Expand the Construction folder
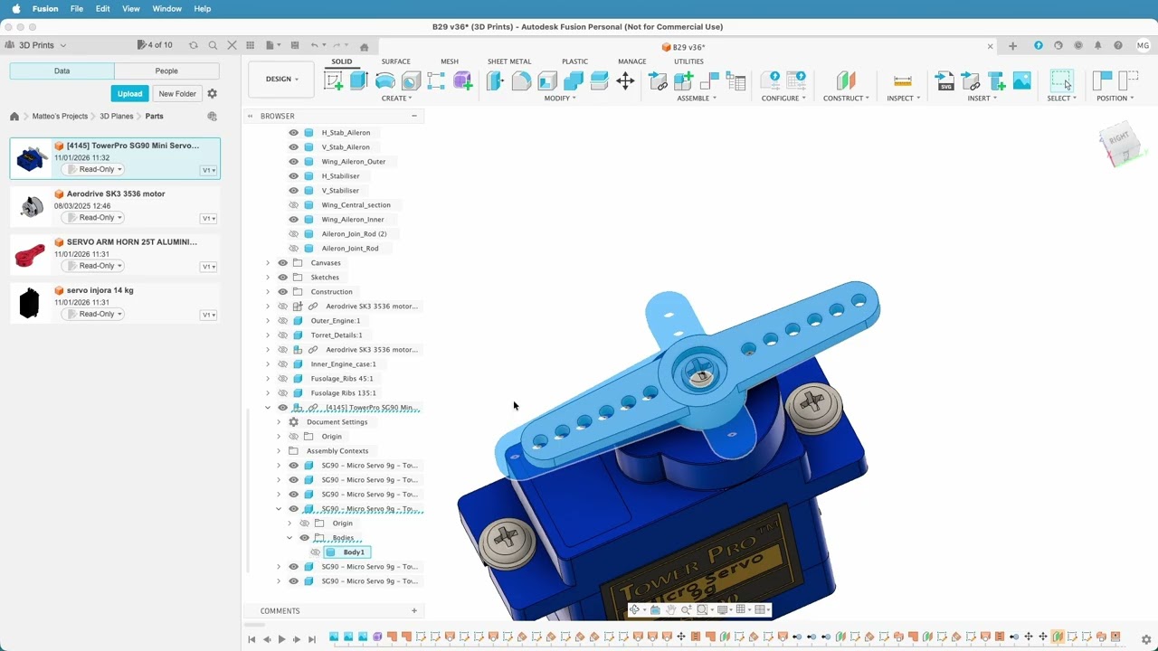 point(268,292)
